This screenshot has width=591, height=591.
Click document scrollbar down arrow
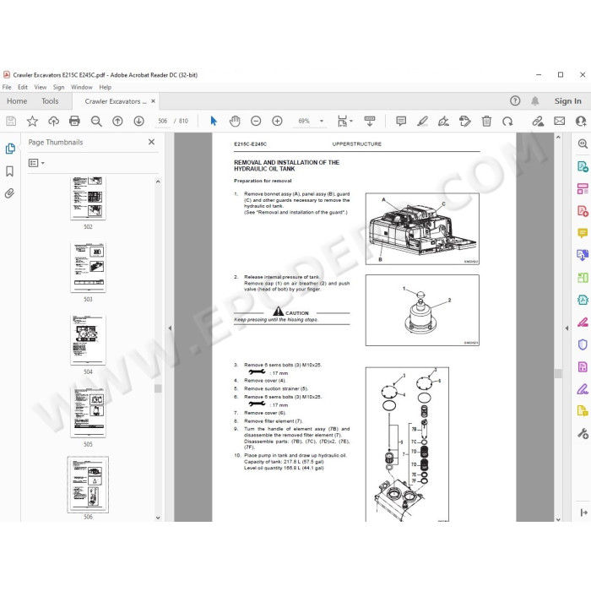click(558, 519)
